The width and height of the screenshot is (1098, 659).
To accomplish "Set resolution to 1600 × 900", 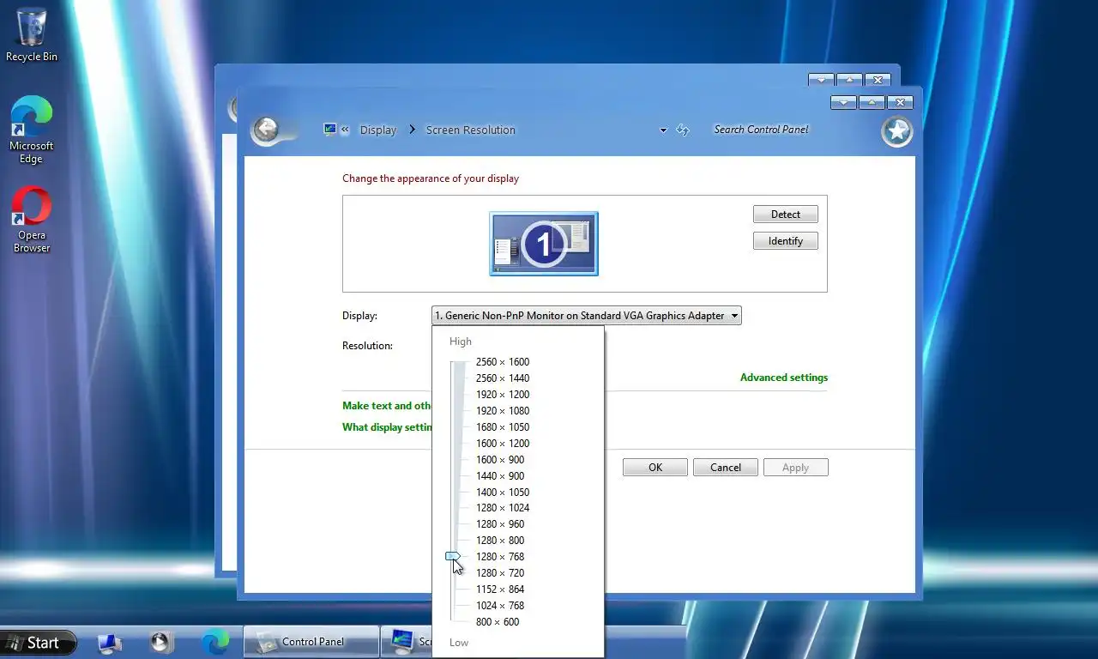I will [500, 460].
